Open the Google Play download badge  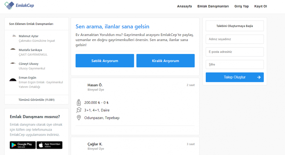tap(23, 145)
